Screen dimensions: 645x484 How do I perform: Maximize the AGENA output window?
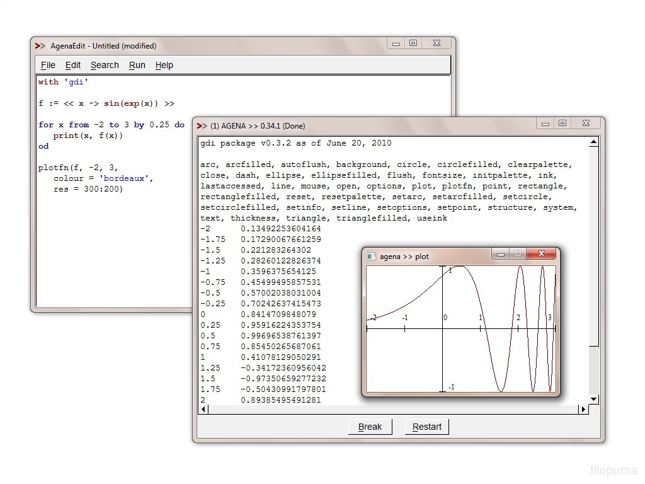pyautogui.click(x=562, y=124)
